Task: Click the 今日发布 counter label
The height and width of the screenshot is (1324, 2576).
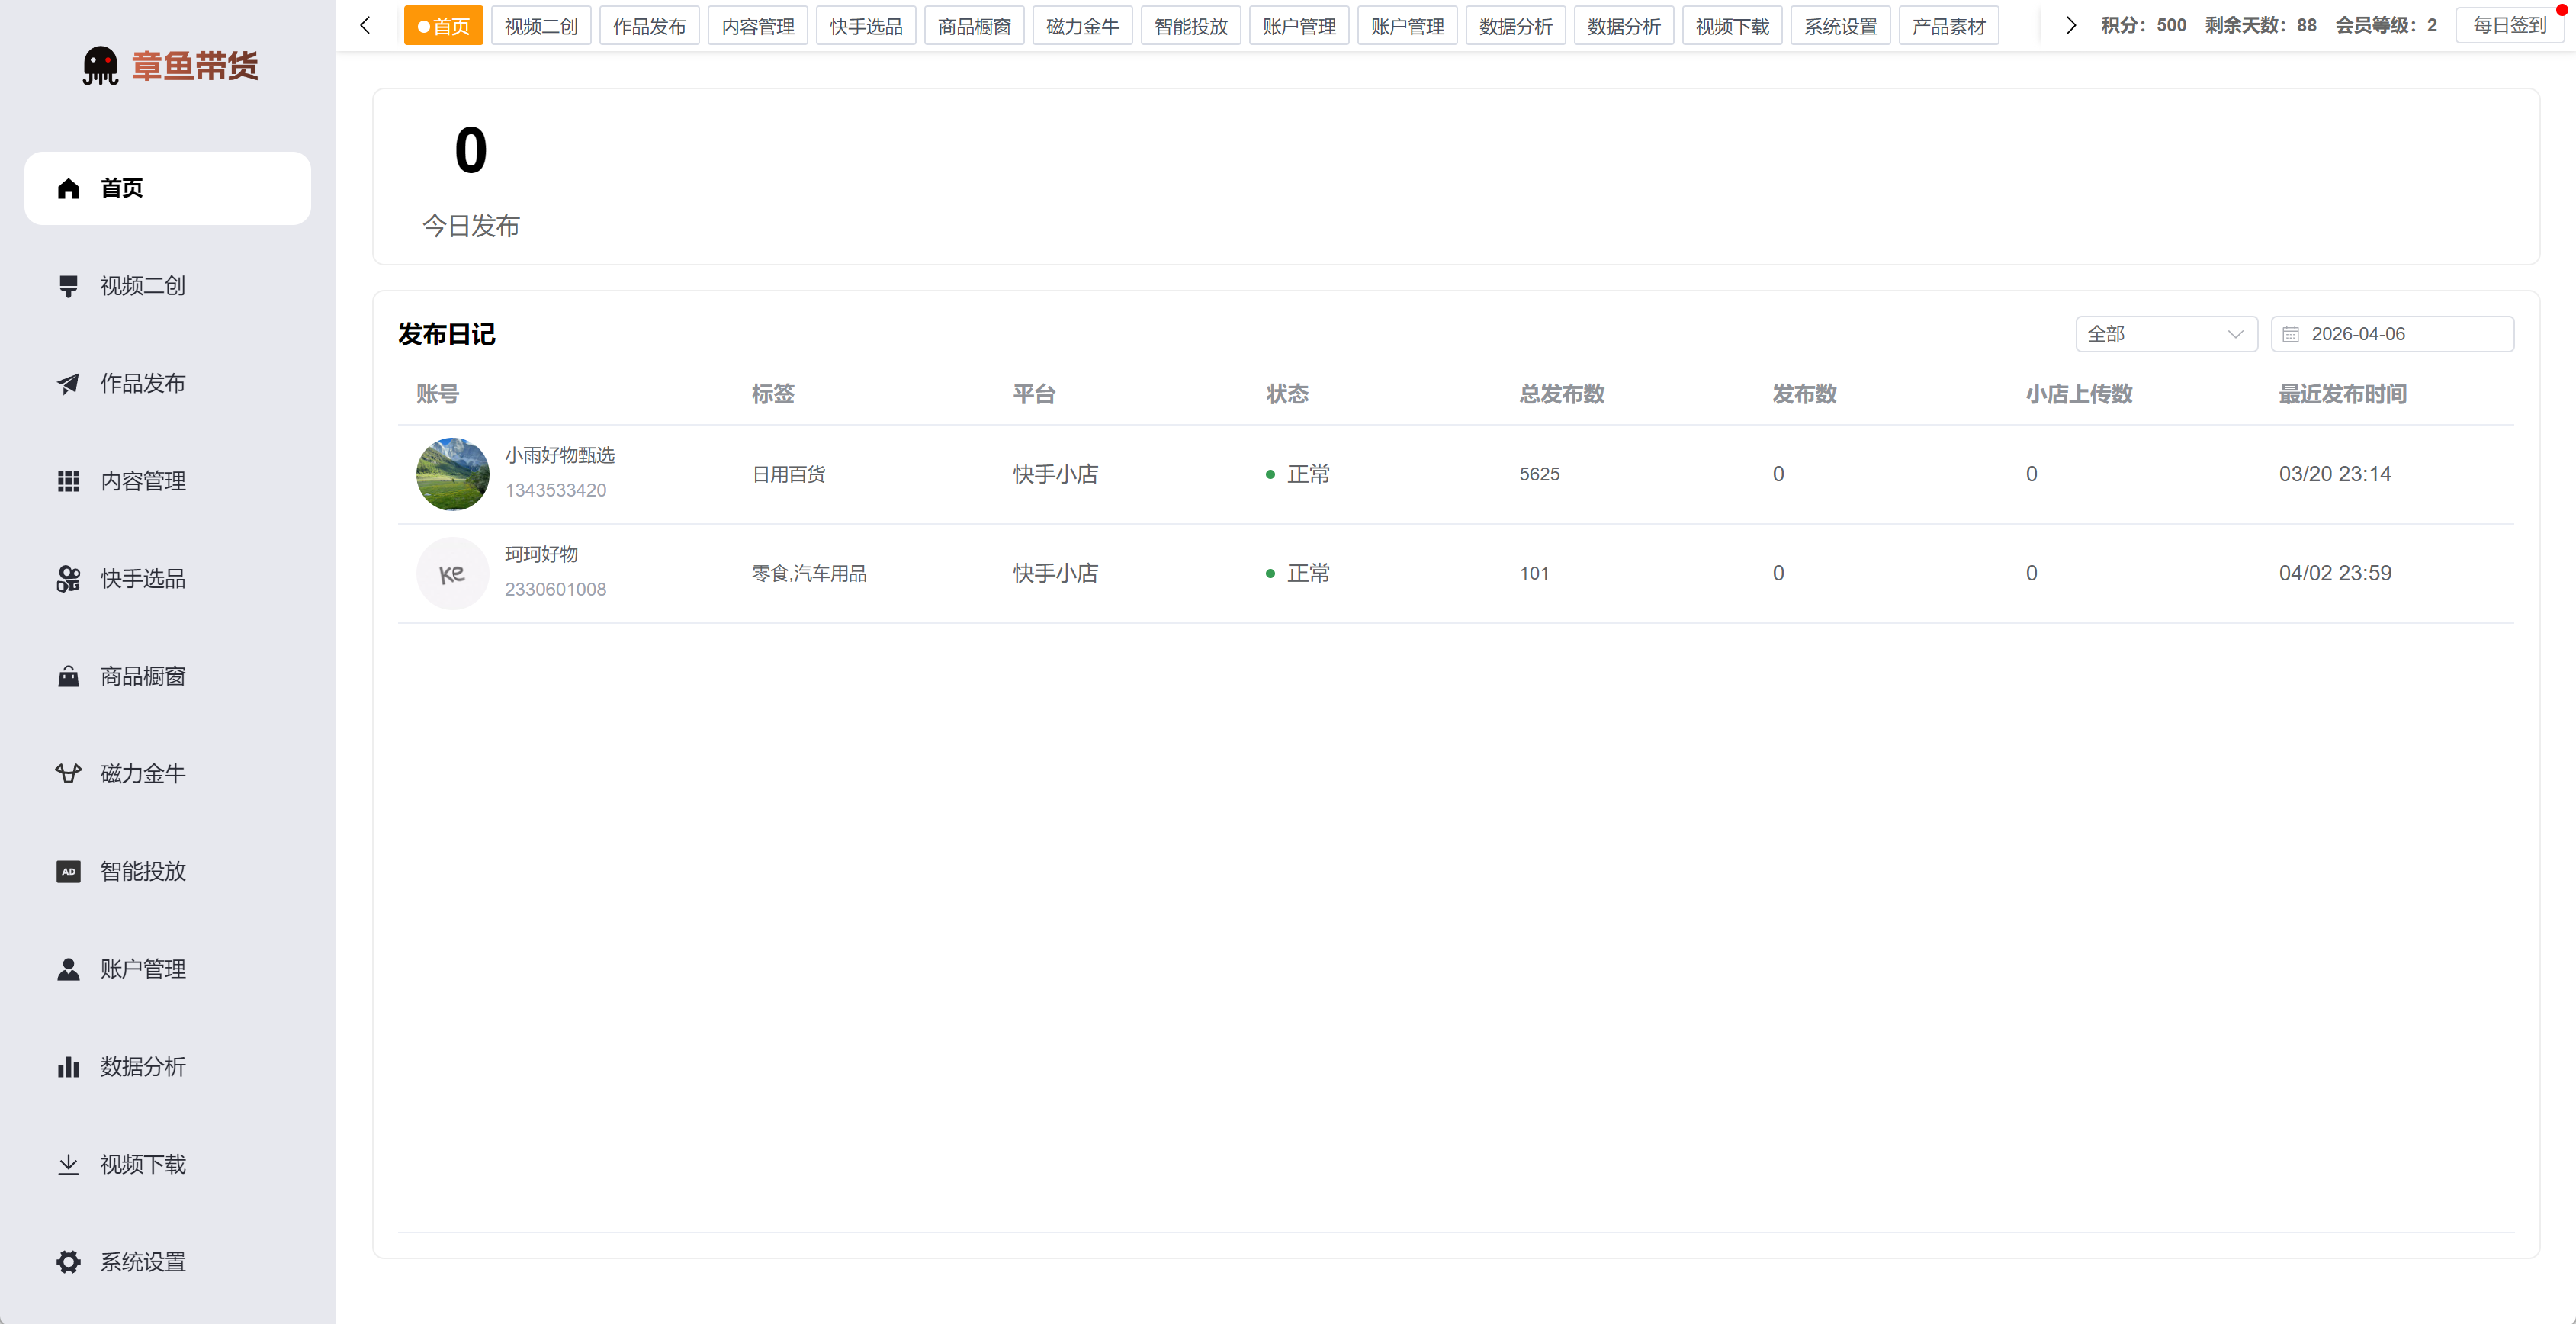Action: click(x=470, y=226)
